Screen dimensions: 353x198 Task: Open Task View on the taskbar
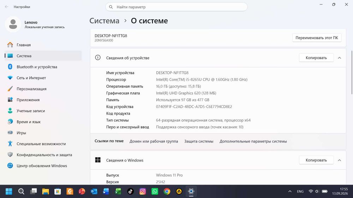[33, 191]
